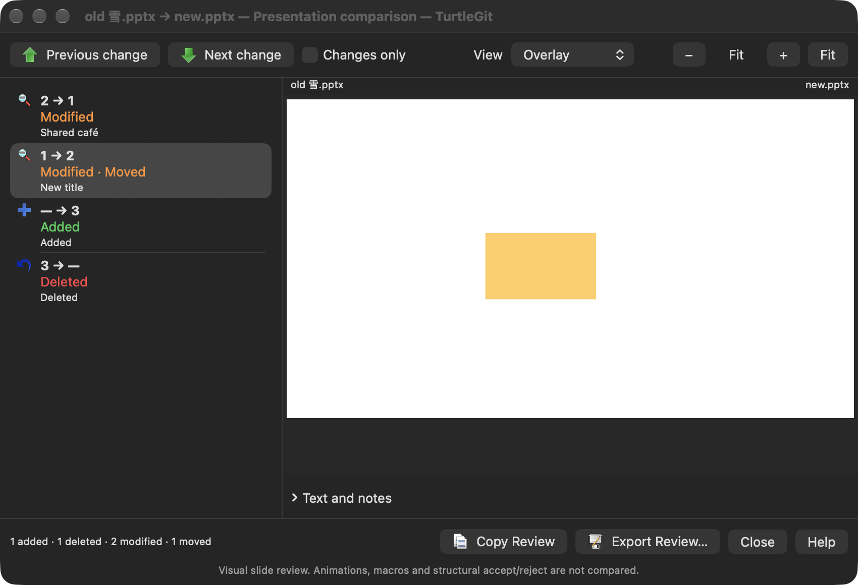This screenshot has width=858, height=585.
Task: Click blue undo icon of Deleted slide
Action: (24, 265)
